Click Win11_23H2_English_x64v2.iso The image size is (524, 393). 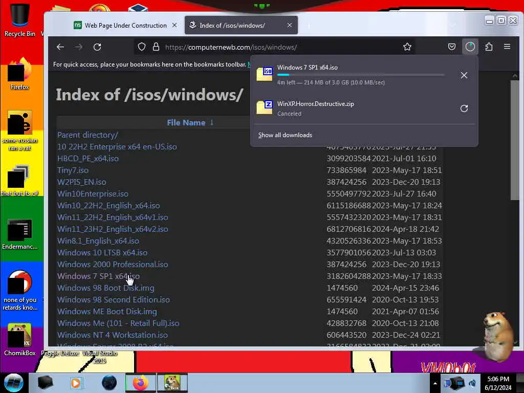tap(113, 229)
